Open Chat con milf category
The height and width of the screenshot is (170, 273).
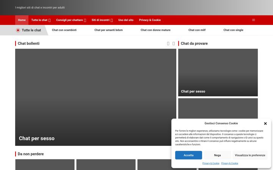pyautogui.click(x=197, y=30)
